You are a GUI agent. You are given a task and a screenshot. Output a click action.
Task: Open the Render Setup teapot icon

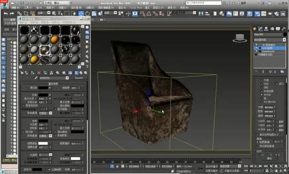pyautogui.click(x=257, y=13)
